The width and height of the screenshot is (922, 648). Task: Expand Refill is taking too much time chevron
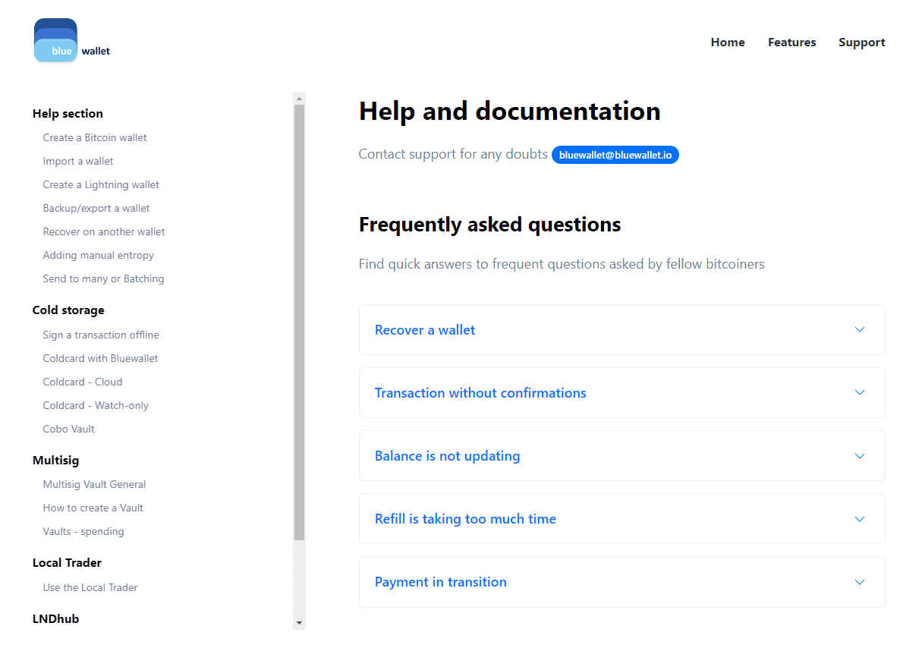point(860,519)
